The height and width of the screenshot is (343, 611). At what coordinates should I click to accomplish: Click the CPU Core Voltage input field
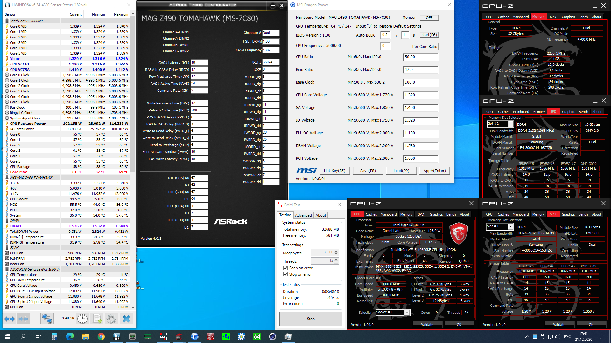point(420,95)
